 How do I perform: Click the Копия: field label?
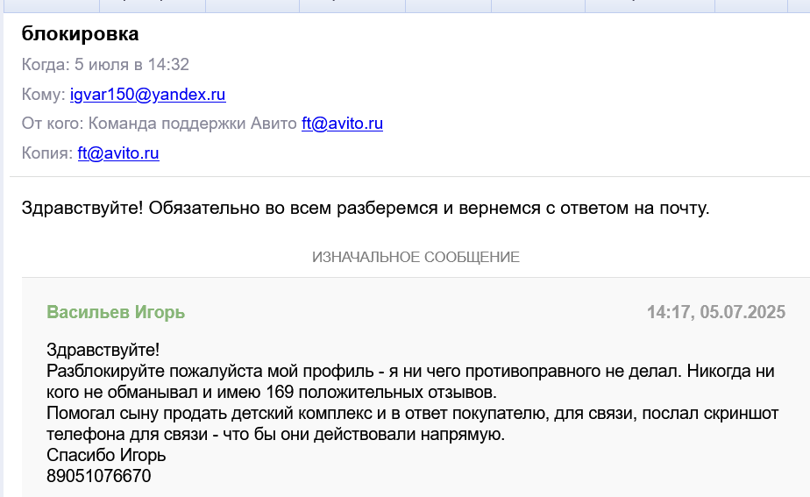pos(47,153)
